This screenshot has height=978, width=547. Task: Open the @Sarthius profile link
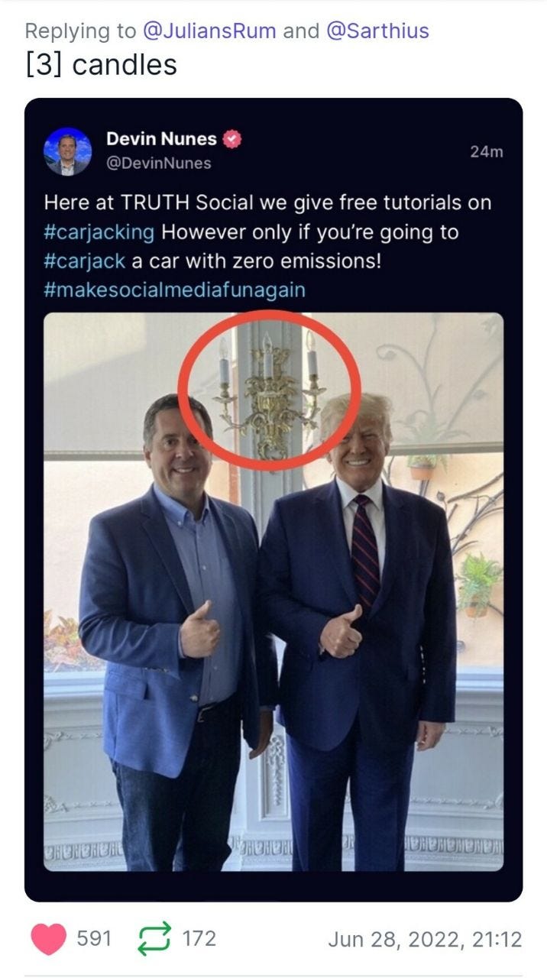(377, 31)
